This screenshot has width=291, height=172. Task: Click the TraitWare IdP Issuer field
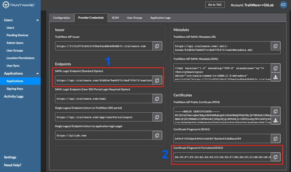point(104,46)
